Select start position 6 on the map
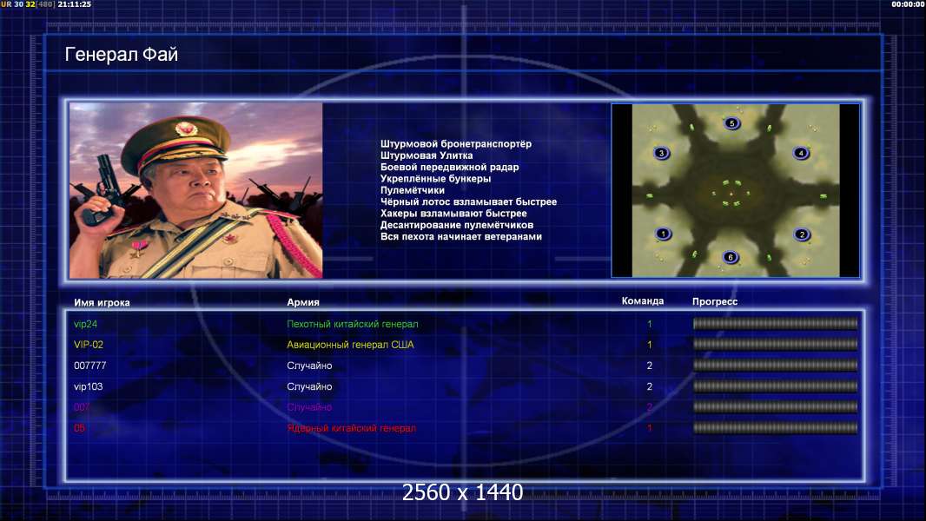Viewport: 926px width, 521px height. 731,257
